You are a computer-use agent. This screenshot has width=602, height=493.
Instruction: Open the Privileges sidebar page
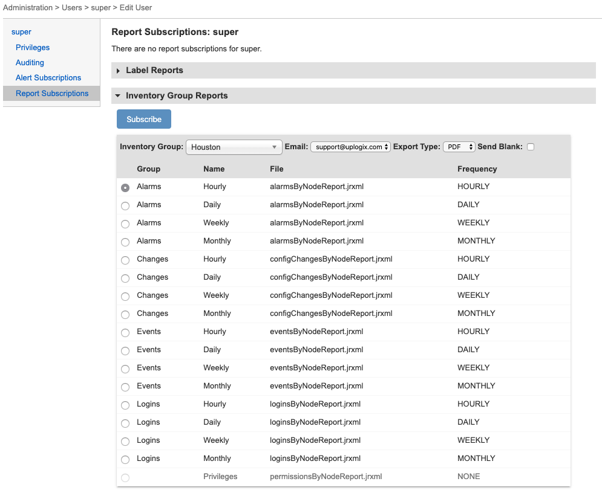(33, 47)
